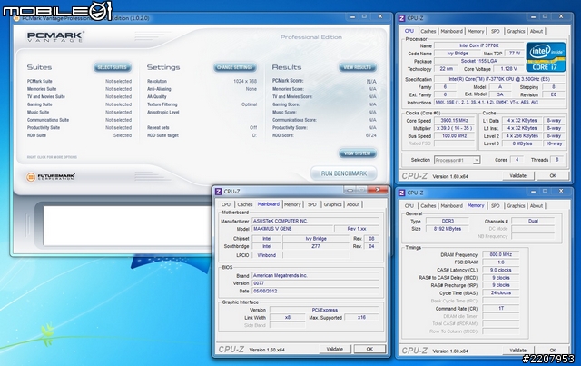Open About tab in the CPU window

[537, 31]
